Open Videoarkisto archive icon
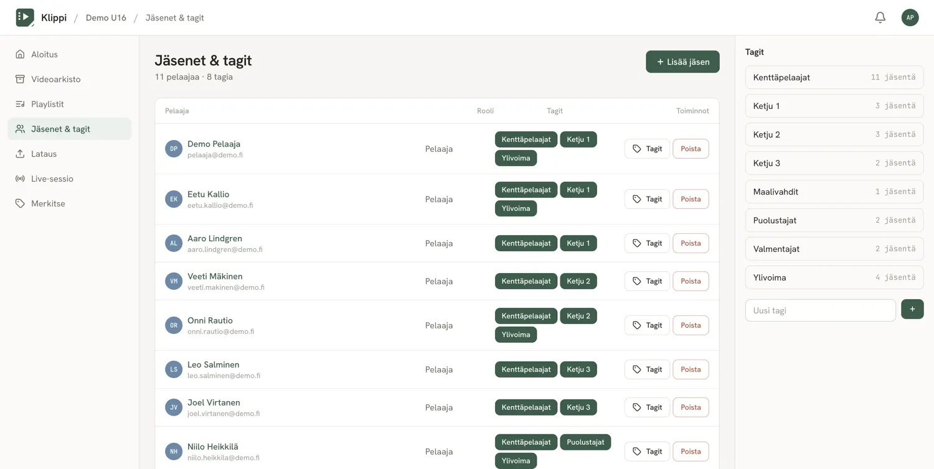This screenshot has height=469, width=934. (x=20, y=79)
